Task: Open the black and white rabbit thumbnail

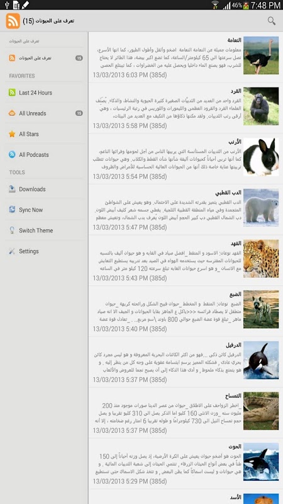Action: 261,157
